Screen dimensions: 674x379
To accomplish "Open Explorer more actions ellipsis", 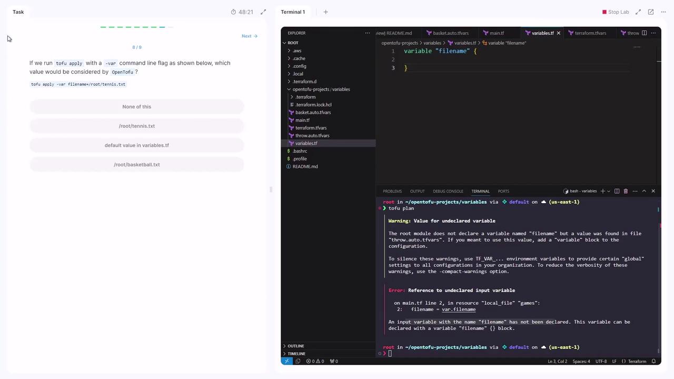I will pyautogui.click(x=368, y=33).
